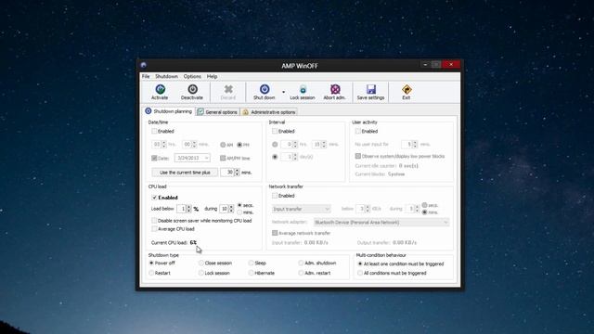Select the Restart shutdown type
Image resolution: width=594 pixels, height=334 pixels.
tap(151, 273)
